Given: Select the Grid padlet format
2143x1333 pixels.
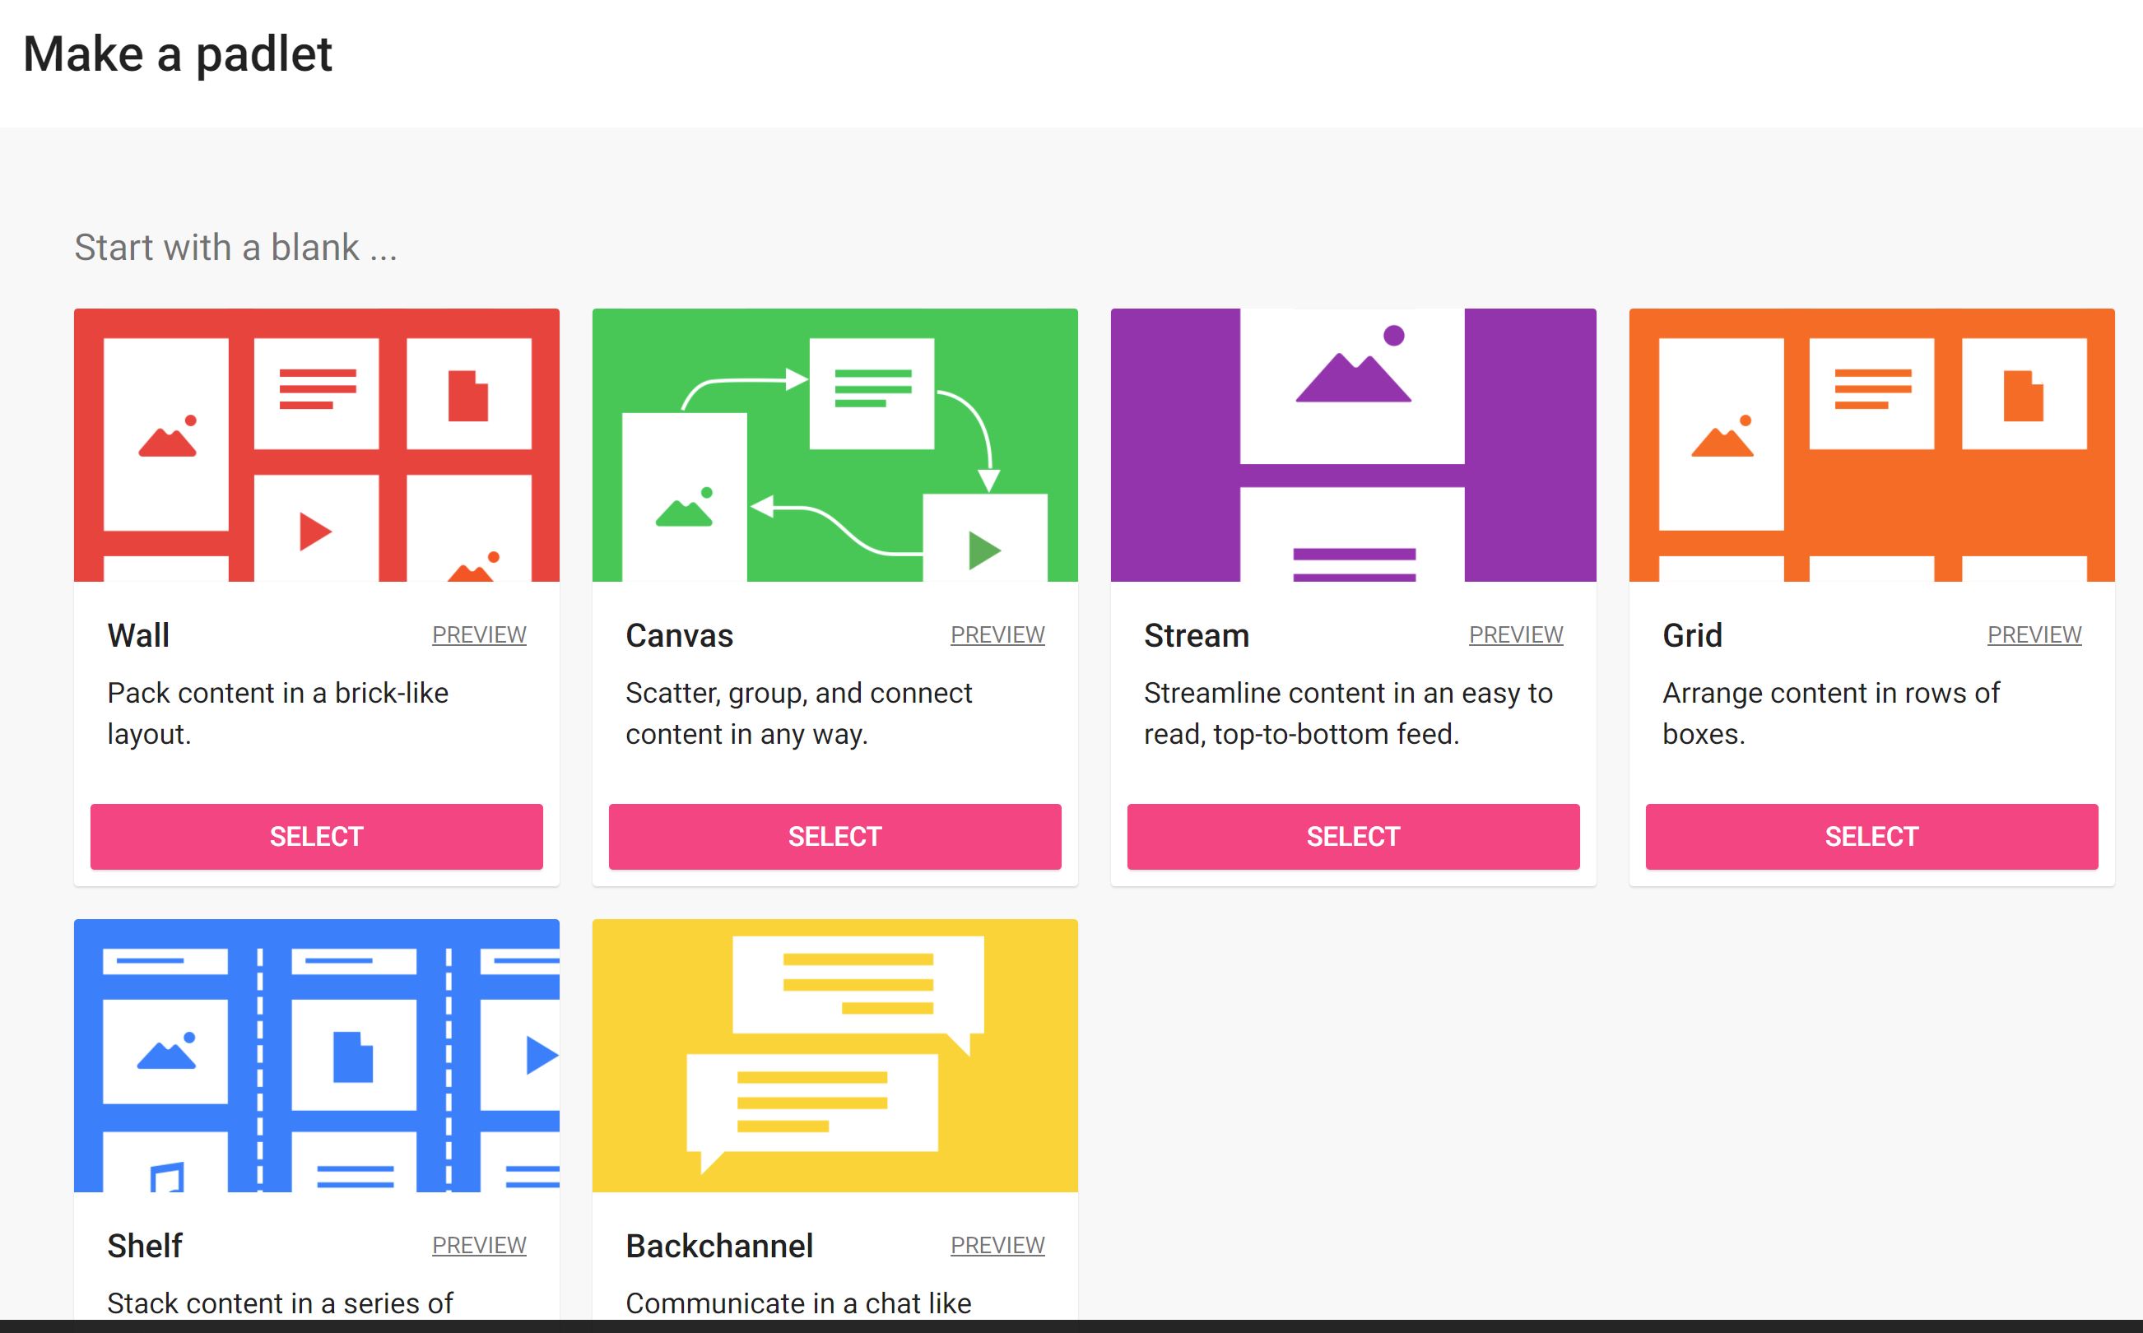Looking at the screenshot, I should pyautogui.click(x=1871, y=836).
